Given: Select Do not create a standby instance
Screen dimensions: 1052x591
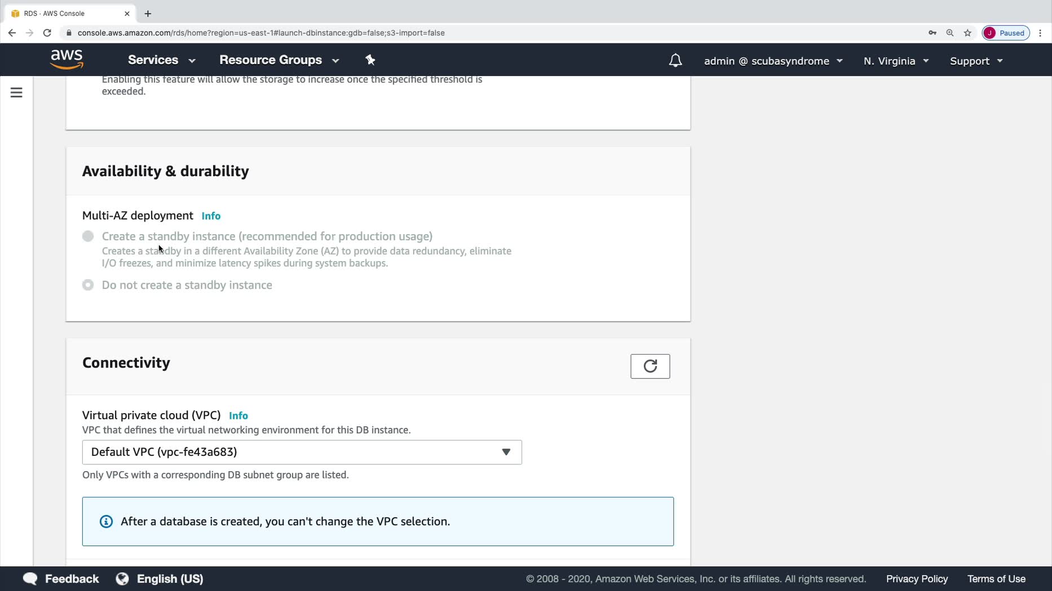Looking at the screenshot, I should click(88, 285).
